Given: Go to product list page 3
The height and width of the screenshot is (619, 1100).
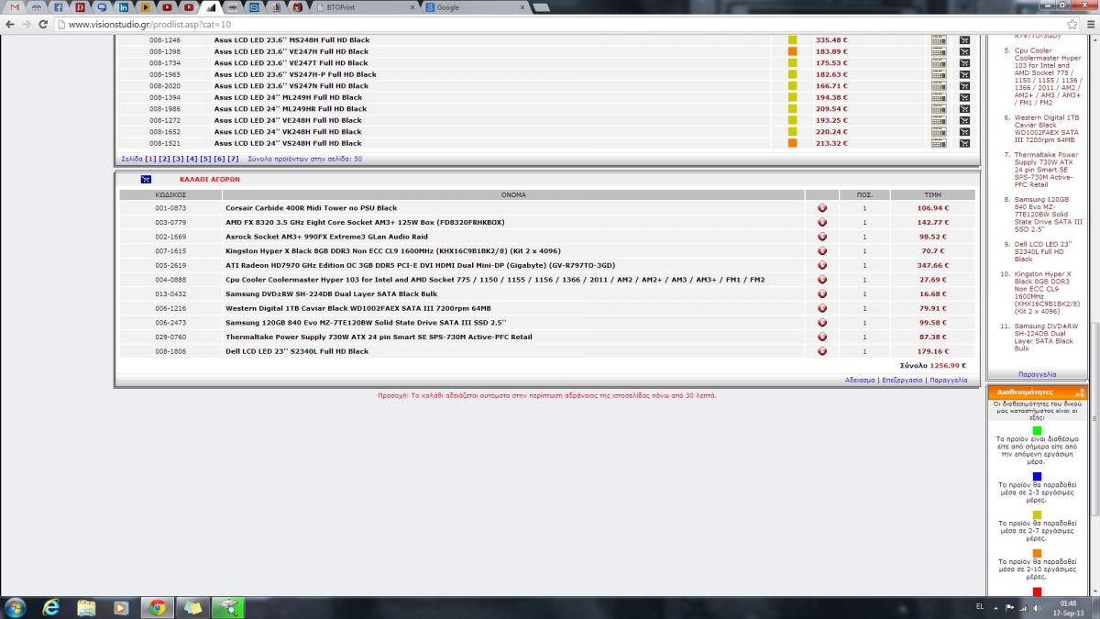Looking at the screenshot, I should (x=179, y=159).
